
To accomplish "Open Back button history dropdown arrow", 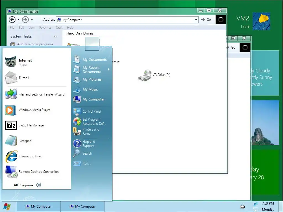I will (19, 20).
